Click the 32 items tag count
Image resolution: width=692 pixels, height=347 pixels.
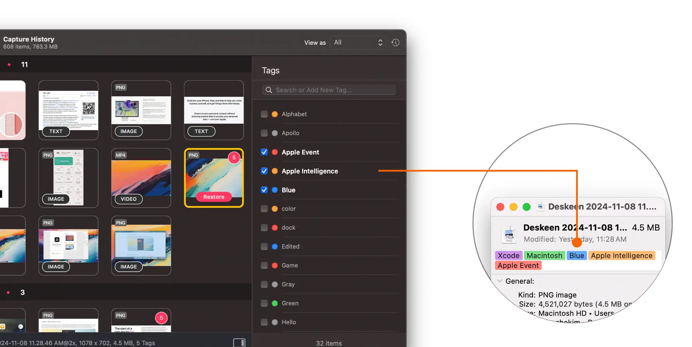point(329,343)
